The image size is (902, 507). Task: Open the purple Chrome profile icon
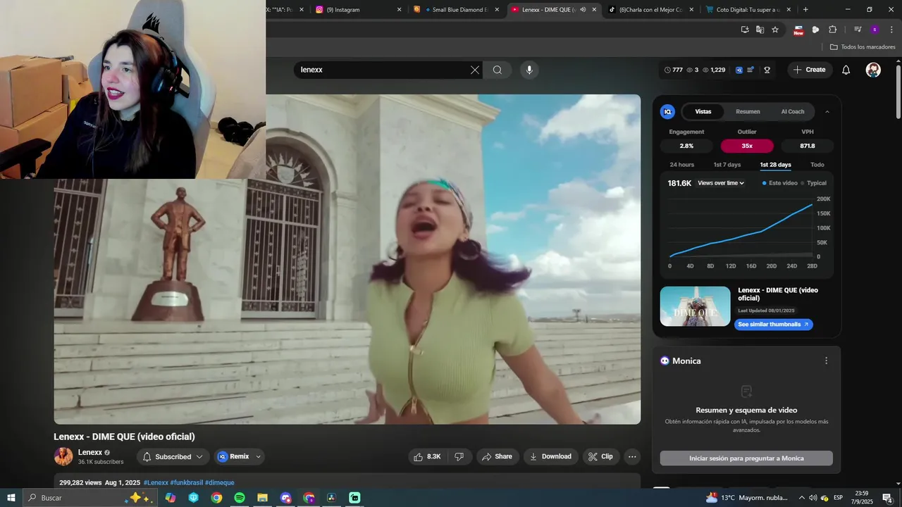pyautogui.click(x=875, y=30)
